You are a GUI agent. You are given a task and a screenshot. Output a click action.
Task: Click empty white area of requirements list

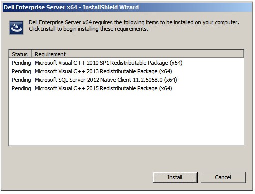click(126, 118)
